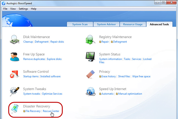Click the Disaster Recovery recycle bin icon
This screenshot has height=119, width=178.
14,109
